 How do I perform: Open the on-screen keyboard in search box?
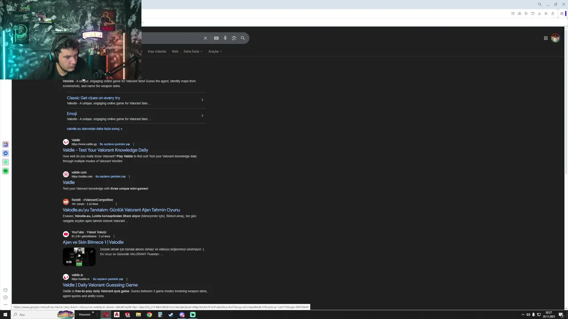(216, 38)
